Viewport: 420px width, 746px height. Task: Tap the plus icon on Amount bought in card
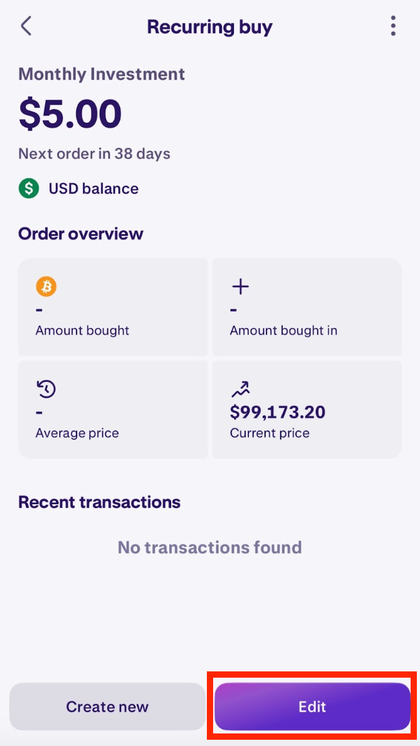(240, 286)
